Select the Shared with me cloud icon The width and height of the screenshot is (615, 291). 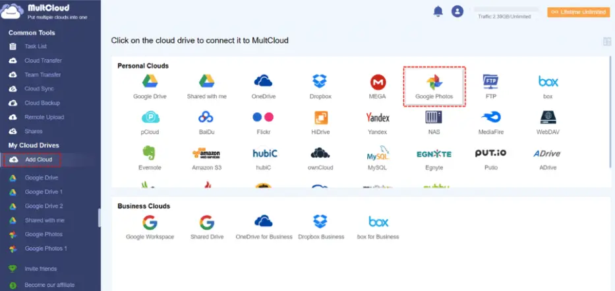point(207,86)
